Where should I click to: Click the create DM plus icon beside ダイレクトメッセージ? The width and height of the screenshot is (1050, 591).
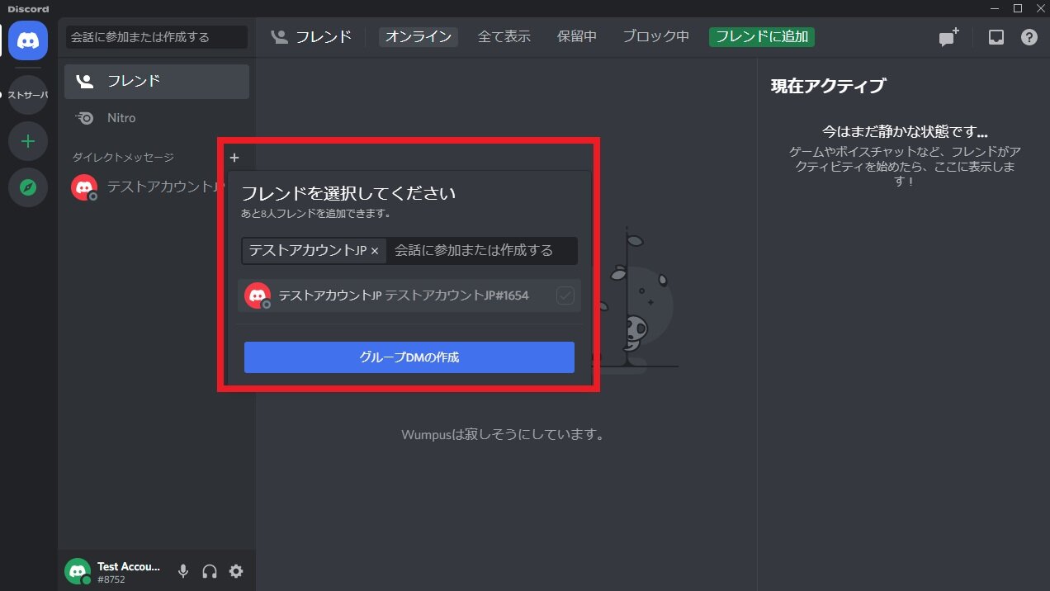[x=234, y=158]
